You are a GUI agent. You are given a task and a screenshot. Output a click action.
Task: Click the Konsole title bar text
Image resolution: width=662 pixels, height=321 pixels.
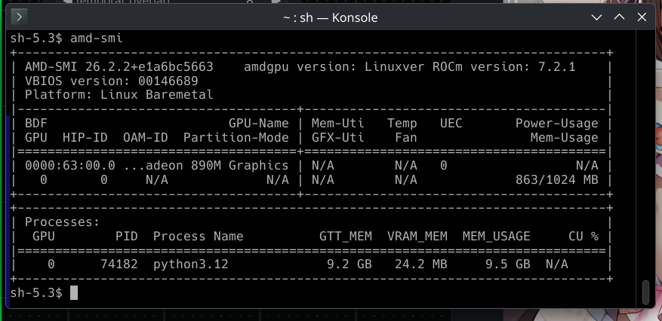pyautogui.click(x=330, y=17)
